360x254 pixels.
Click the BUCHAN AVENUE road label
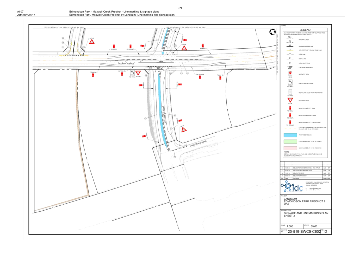point(126,64)
